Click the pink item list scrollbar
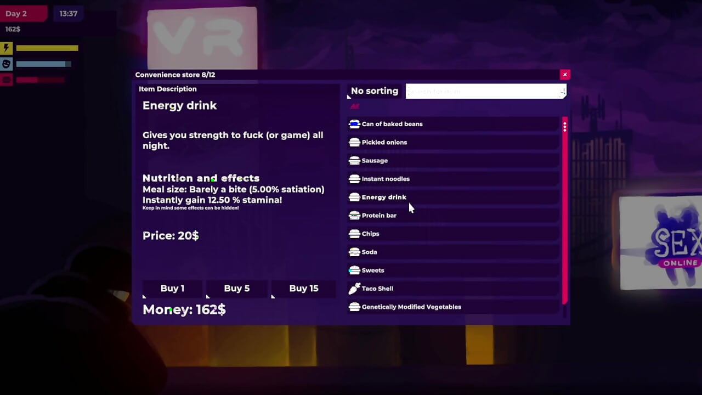The width and height of the screenshot is (702, 395). click(565, 210)
